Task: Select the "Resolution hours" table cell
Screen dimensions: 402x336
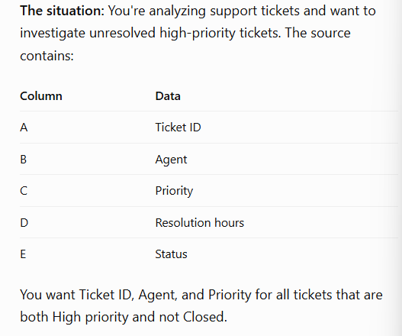Action: point(200,222)
